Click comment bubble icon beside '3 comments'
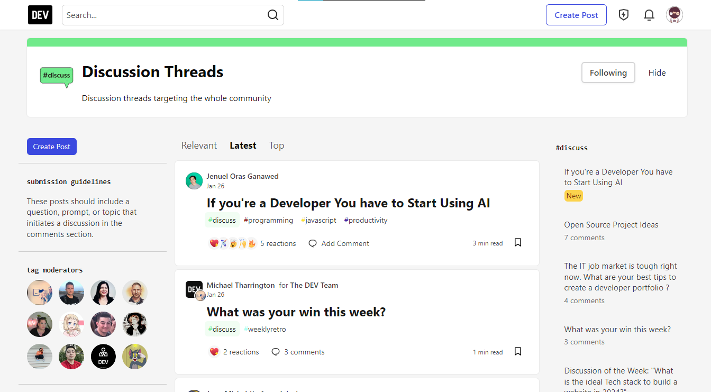Image resolution: width=711 pixels, height=392 pixels. [x=276, y=352]
